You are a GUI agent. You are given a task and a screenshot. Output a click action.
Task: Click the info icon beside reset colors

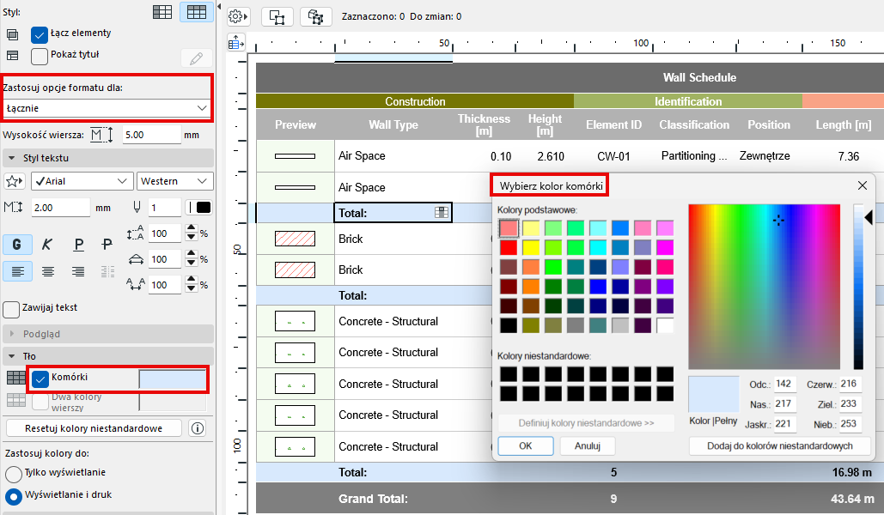198,428
